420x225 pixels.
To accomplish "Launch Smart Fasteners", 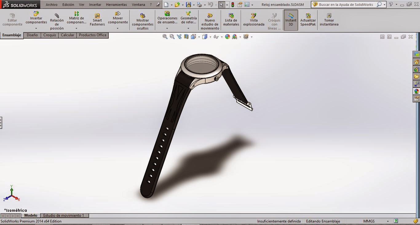I will click(x=97, y=20).
